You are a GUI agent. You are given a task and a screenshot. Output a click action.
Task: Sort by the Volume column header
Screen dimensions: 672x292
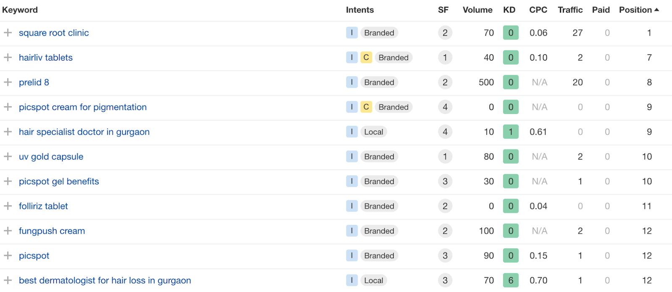point(478,10)
